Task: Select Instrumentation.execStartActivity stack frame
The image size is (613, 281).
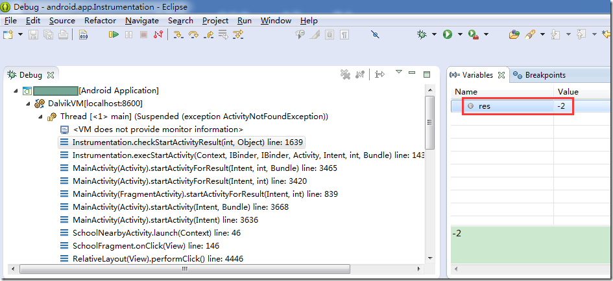Action: tap(241, 155)
